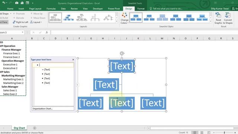Select the sixth SmartArt style thumbnail
This screenshot has height=134, width=238.
click(x=202, y=17)
